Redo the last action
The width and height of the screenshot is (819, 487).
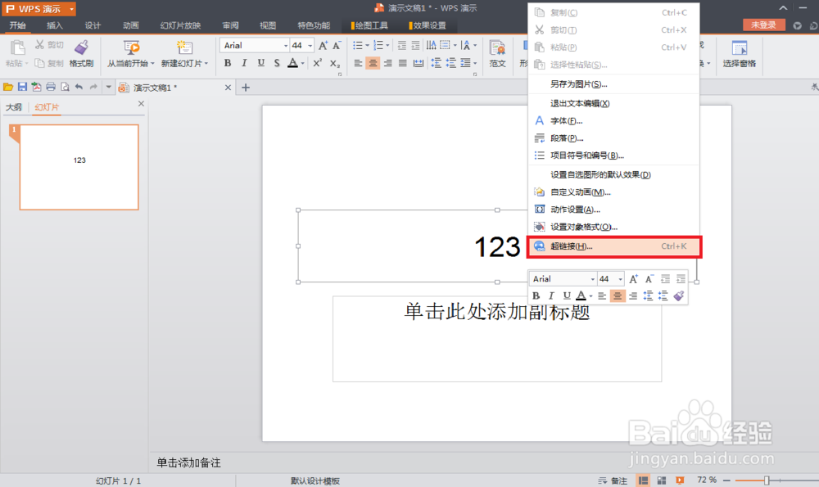tap(93, 88)
